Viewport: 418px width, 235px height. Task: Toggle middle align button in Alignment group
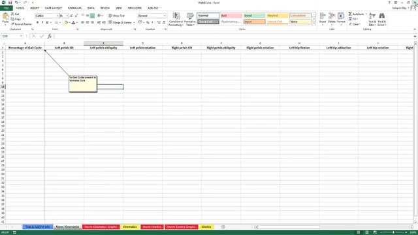click(88, 16)
